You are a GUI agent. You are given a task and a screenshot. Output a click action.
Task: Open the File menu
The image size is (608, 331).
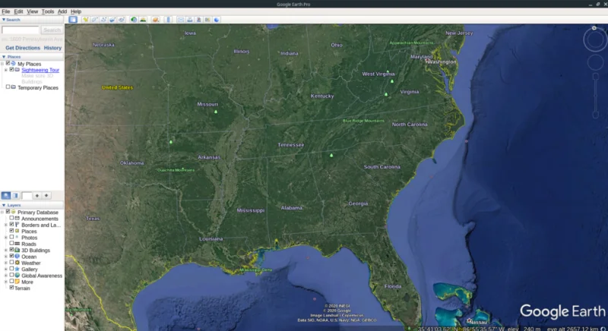coord(6,11)
